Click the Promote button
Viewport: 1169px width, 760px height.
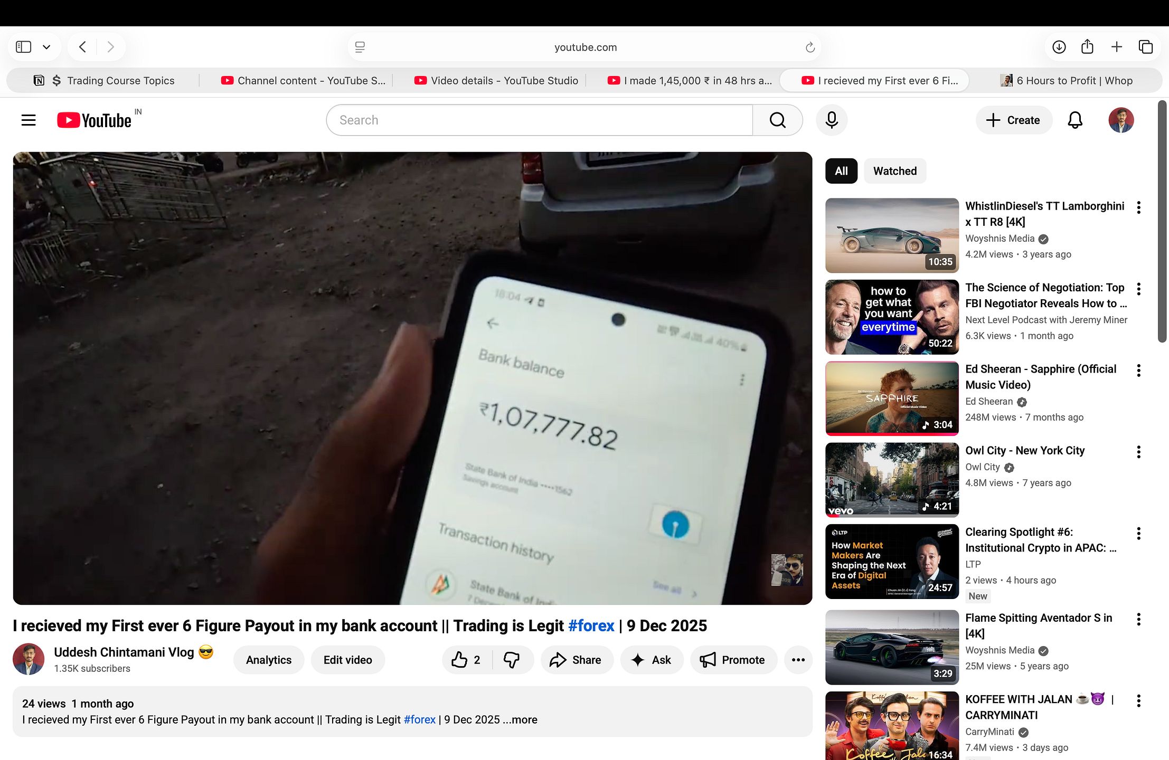pyautogui.click(x=733, y=660)
